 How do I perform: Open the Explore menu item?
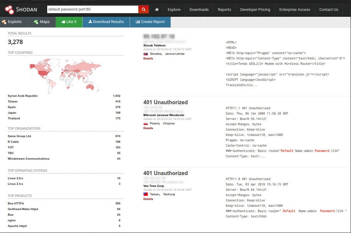(174, 9)
